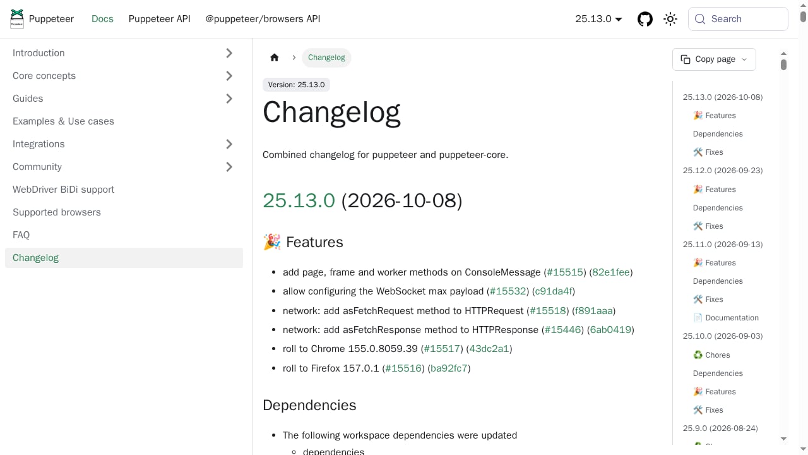Viewport: 808px width, 455px height.
Task: Expand the Core concepts sidebar section
Action: (229, 76)
